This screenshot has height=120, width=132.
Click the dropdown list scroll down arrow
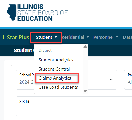(85, 91)
